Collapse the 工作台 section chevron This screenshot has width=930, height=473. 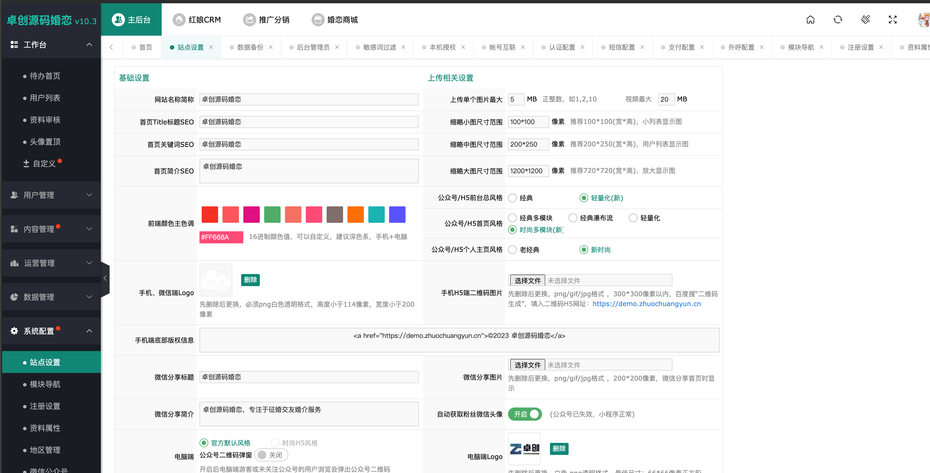click(x=89, y=44)
